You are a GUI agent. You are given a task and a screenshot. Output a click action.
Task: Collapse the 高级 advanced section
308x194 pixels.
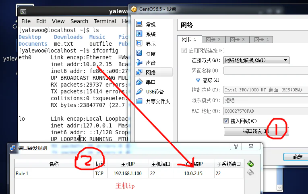[198, 80]
